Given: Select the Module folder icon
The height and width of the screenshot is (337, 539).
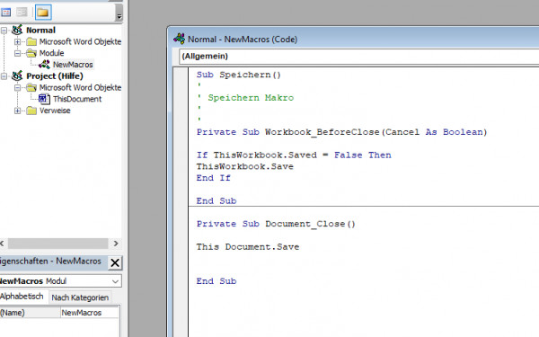Looking at the screenshot, I should (31, 53).
